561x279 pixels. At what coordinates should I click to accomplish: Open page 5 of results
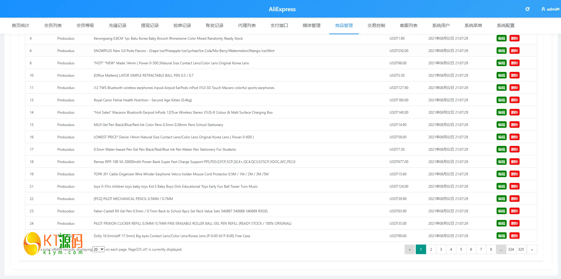(461, 249)
